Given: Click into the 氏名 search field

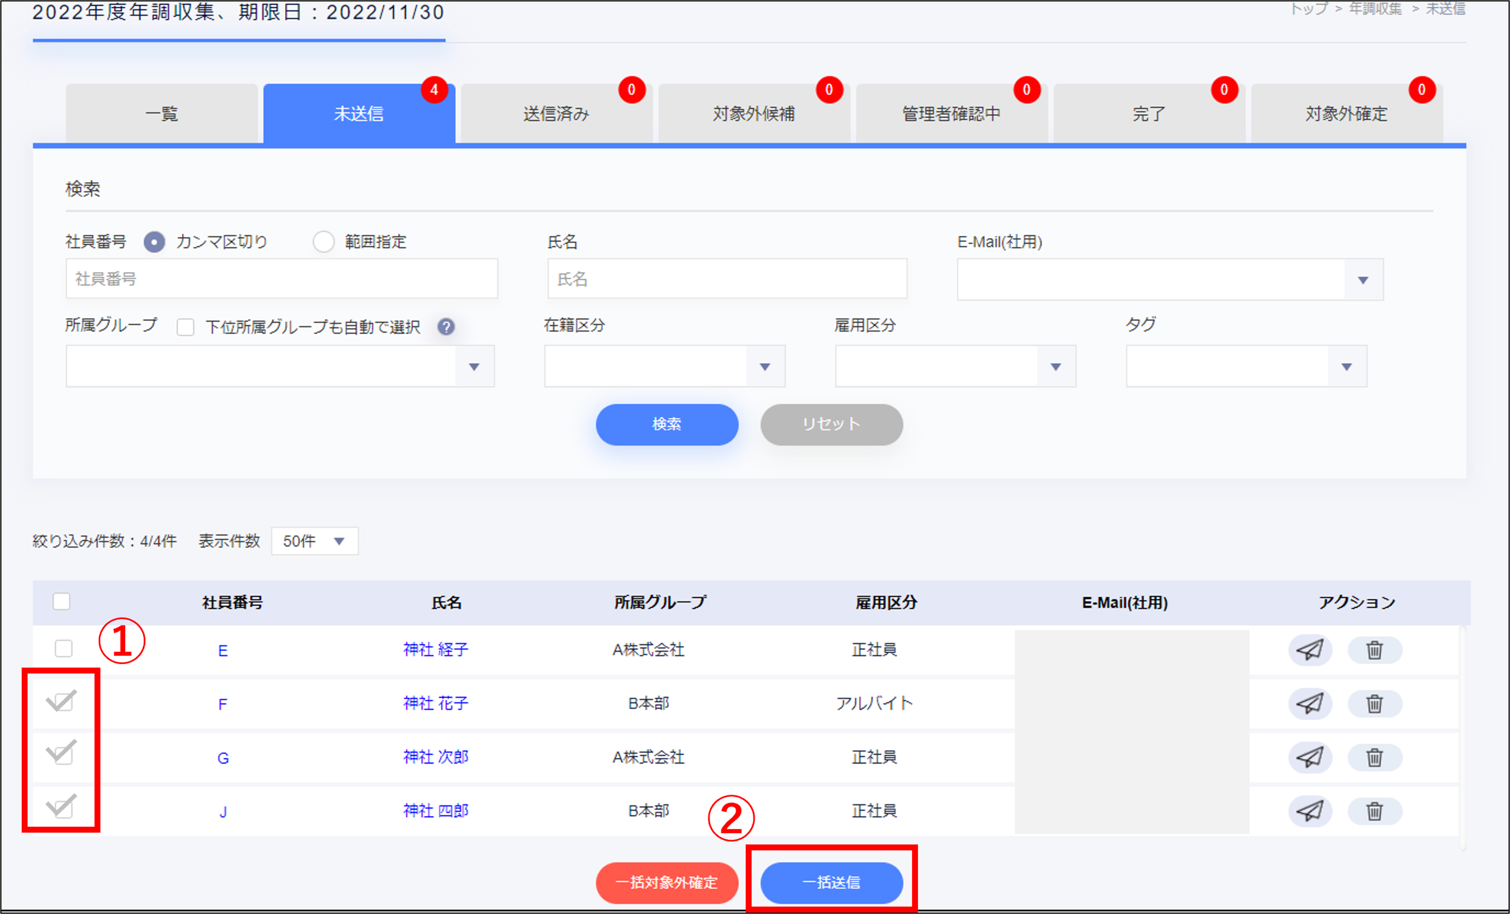Looking at the screenshot, I should click(727, 279).
